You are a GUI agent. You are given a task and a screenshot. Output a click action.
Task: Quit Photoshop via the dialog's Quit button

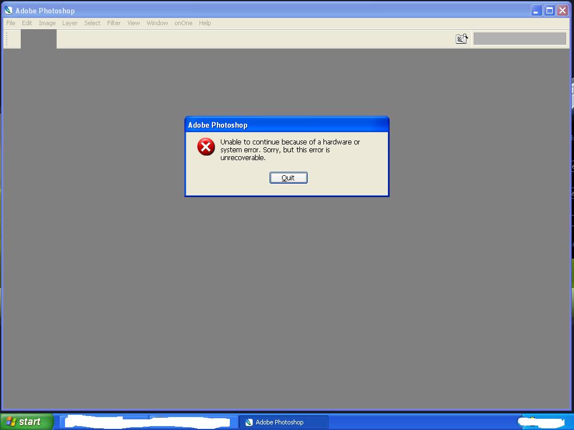pyautogui.click(x=288, y=177)
